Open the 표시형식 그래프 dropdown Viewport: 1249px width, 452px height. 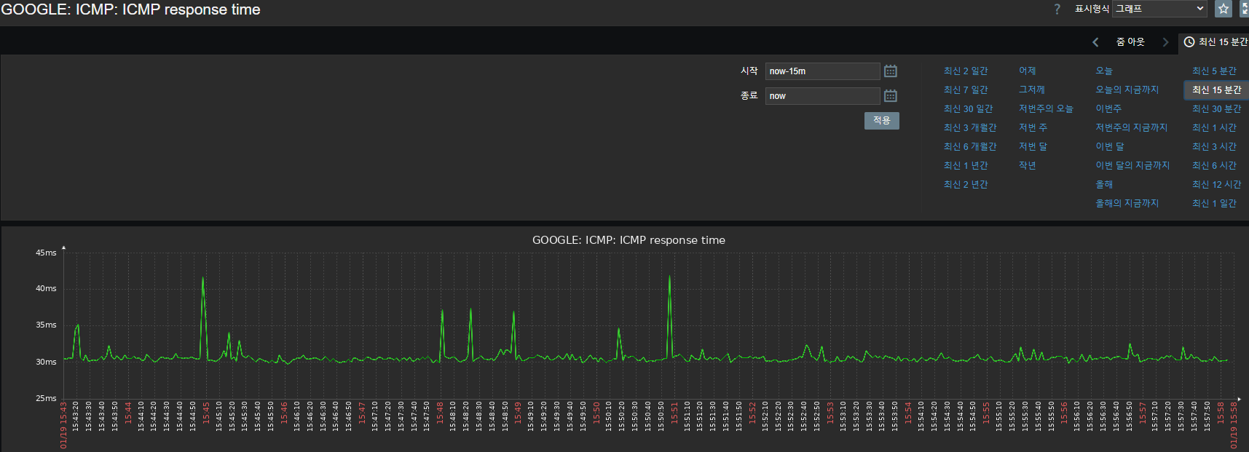pyautogui.click(x=1159, y=9)
